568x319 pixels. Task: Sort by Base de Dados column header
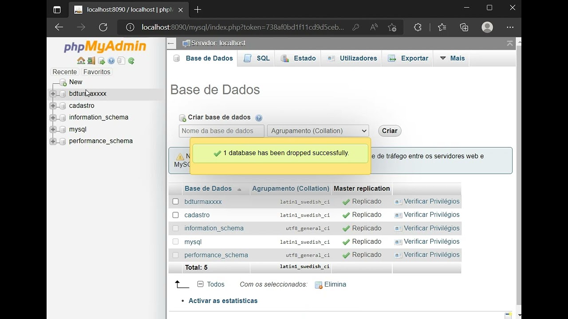tap(208, 189)
